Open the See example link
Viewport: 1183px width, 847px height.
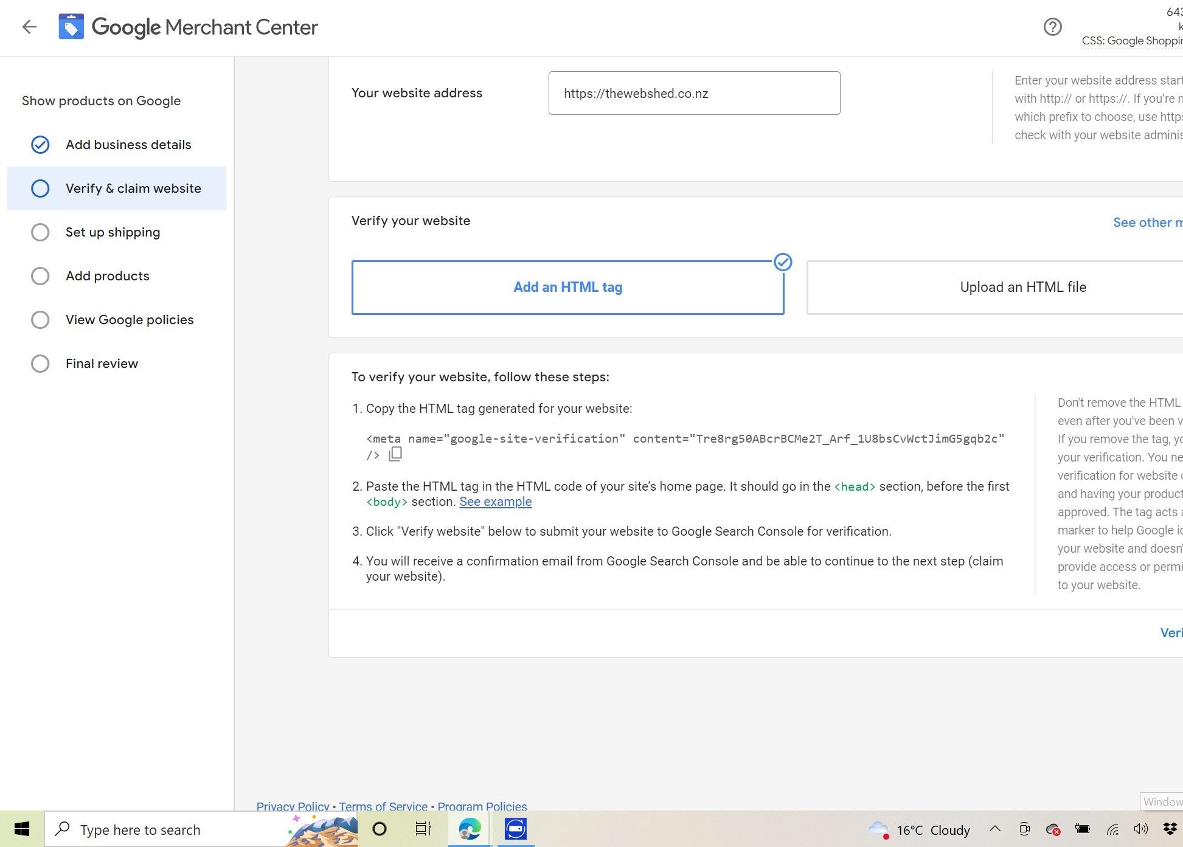coord(495,502)
